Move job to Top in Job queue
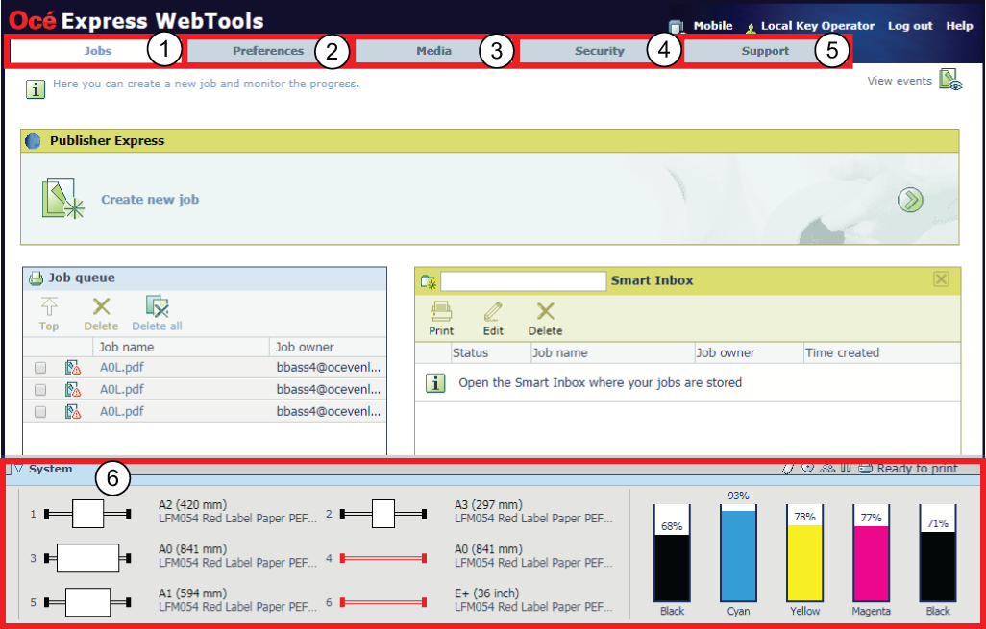Screen dimensions: 986x629 click(x=48, y=314)
